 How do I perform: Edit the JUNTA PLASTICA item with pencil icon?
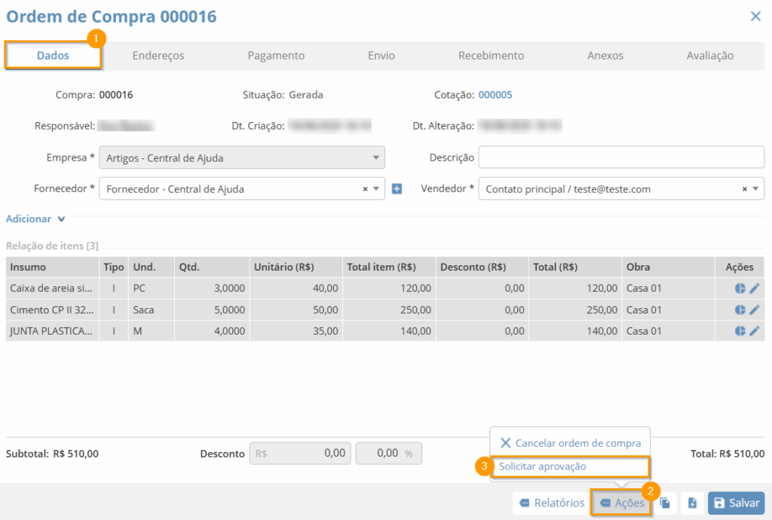click(754, 331)
